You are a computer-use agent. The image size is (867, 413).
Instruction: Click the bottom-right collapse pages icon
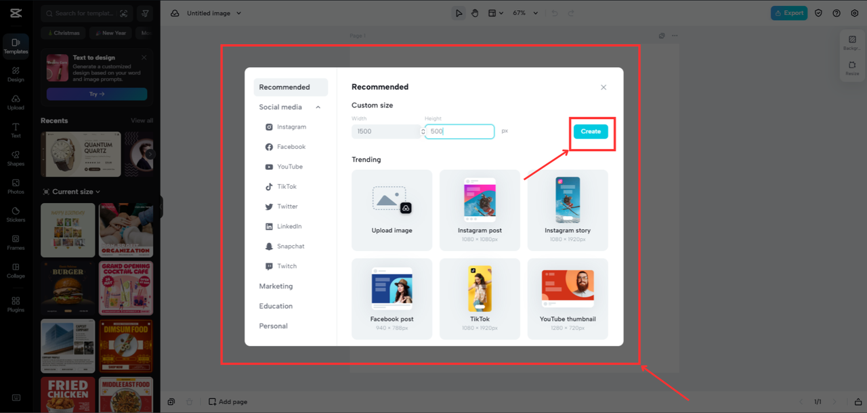[858, 401]
